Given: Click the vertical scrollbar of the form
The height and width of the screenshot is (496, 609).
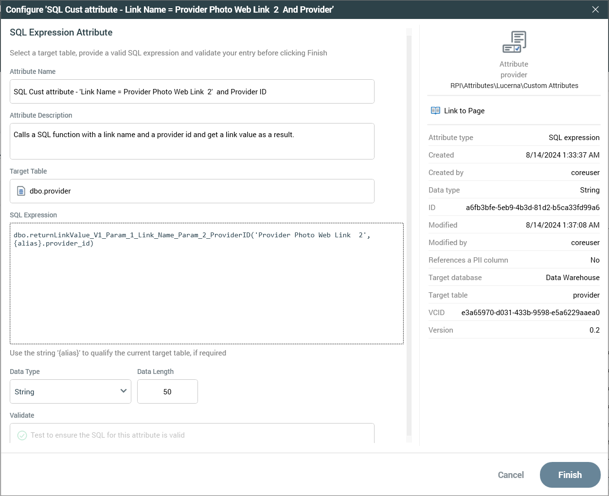Looking at the screenshot, I should [409, 233].
